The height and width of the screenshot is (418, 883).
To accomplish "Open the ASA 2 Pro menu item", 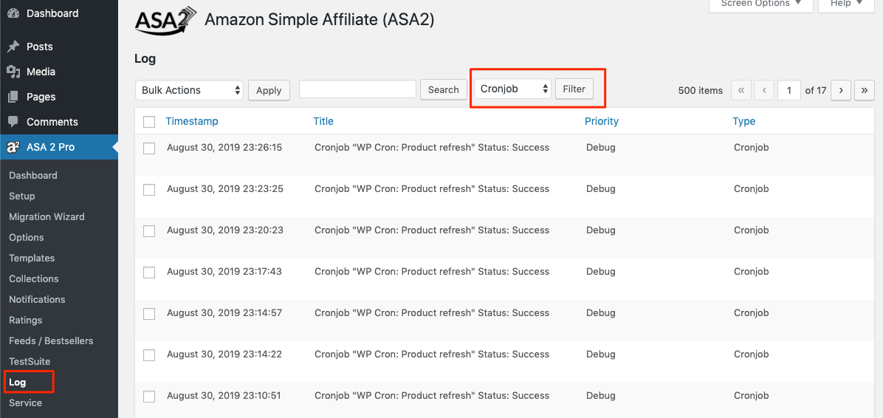I will [x=51, y=147].
